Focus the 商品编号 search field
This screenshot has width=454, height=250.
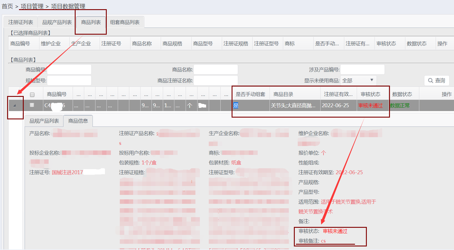69,70
